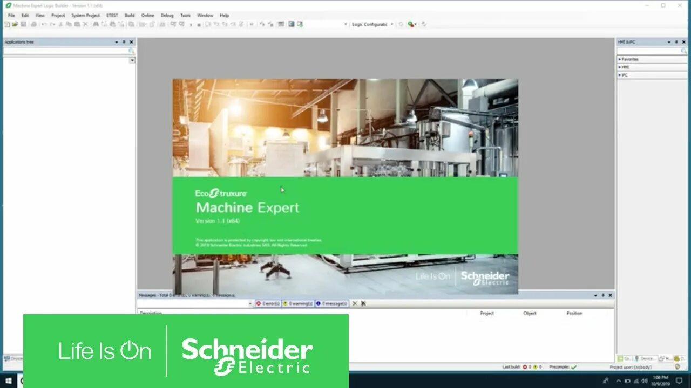Viewport: 691px width, 388px height.
Task: Select the Find icon in the toolbar
Action: point(95,24)
